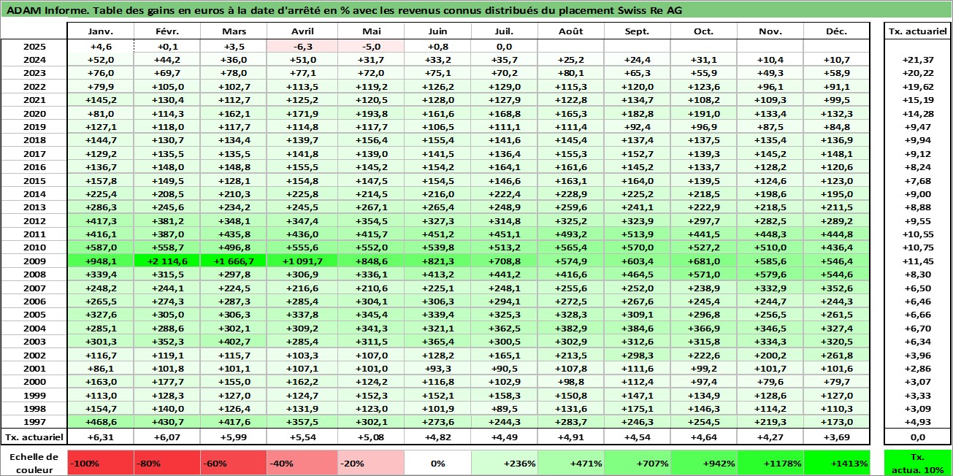Click the '+3,69' bottom actuarial December value
The image size is (953, 476).
click(x=837, y=437)
